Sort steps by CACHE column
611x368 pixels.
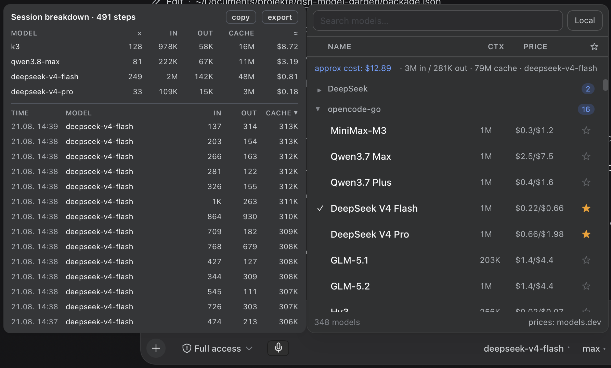click(x=282, y=113)
